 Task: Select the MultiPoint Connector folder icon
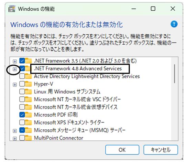click(28, 138)
